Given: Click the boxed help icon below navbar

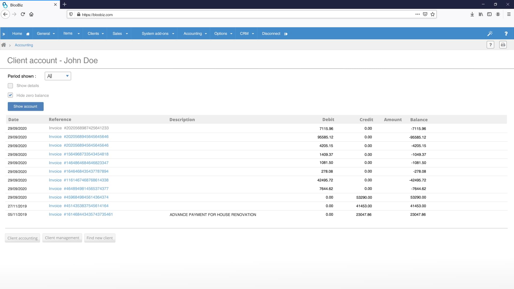Looking at the screenshot, I should point(490,45).
